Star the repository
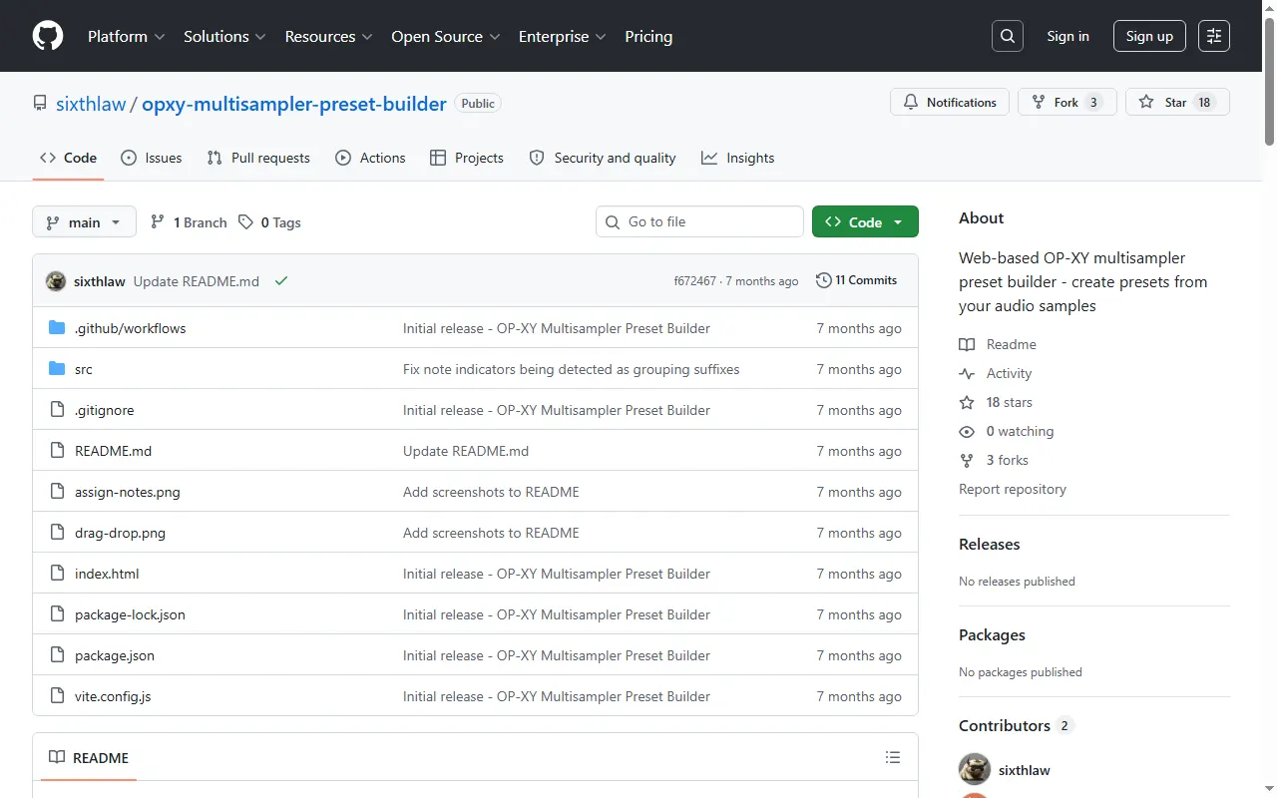The image size is (1277, 798). 1177,102
